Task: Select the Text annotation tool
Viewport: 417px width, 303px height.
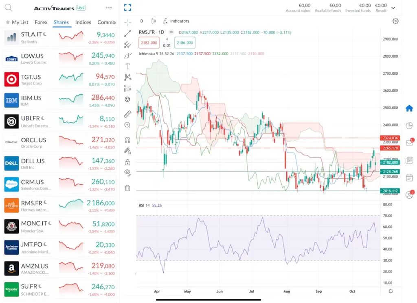Action: (127, 66)
